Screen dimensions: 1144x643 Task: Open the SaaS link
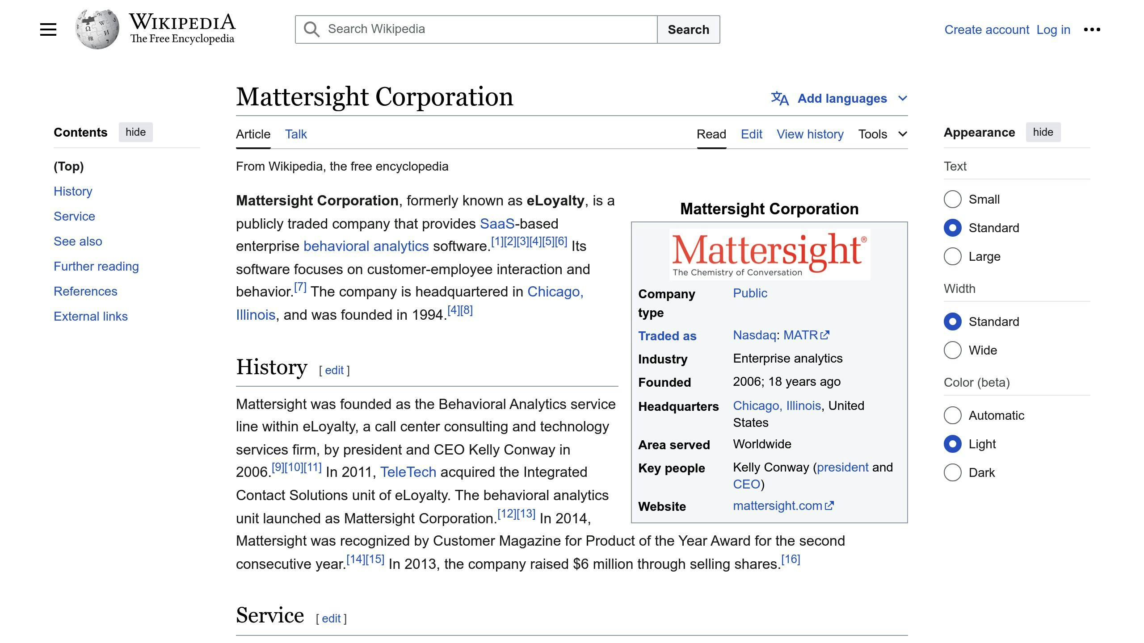(497, 223)
